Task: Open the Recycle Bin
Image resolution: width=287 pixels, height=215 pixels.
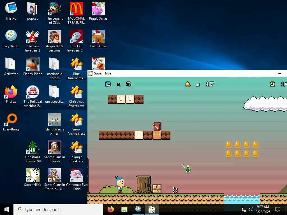Action: click(x=11, y=39)
